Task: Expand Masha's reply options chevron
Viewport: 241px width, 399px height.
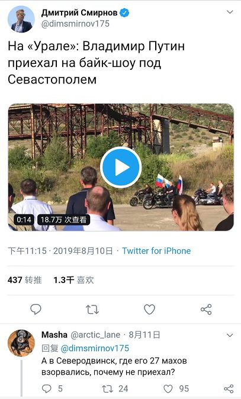Action: (x=230, y=335)
